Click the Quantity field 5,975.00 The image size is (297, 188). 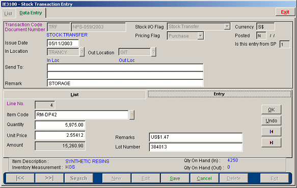coord(60,125)
